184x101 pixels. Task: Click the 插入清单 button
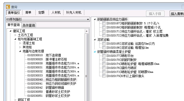tap(177, 14)
